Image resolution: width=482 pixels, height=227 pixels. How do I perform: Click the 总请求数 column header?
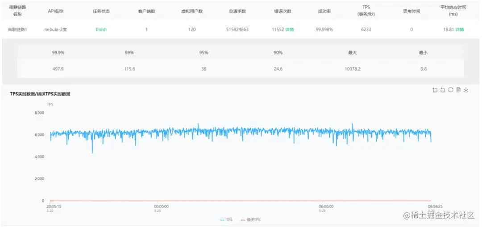(x=237, y=11)
